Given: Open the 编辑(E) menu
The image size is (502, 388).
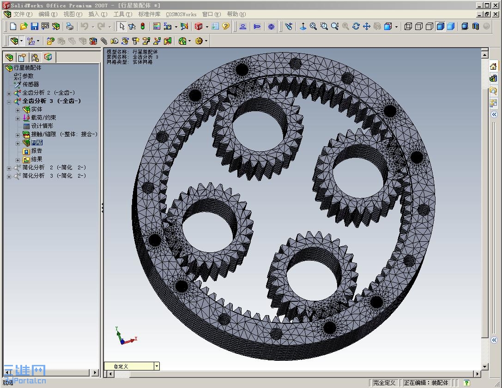Looking at the screenshot, I should pyautogui.click(x=48, y=14).
